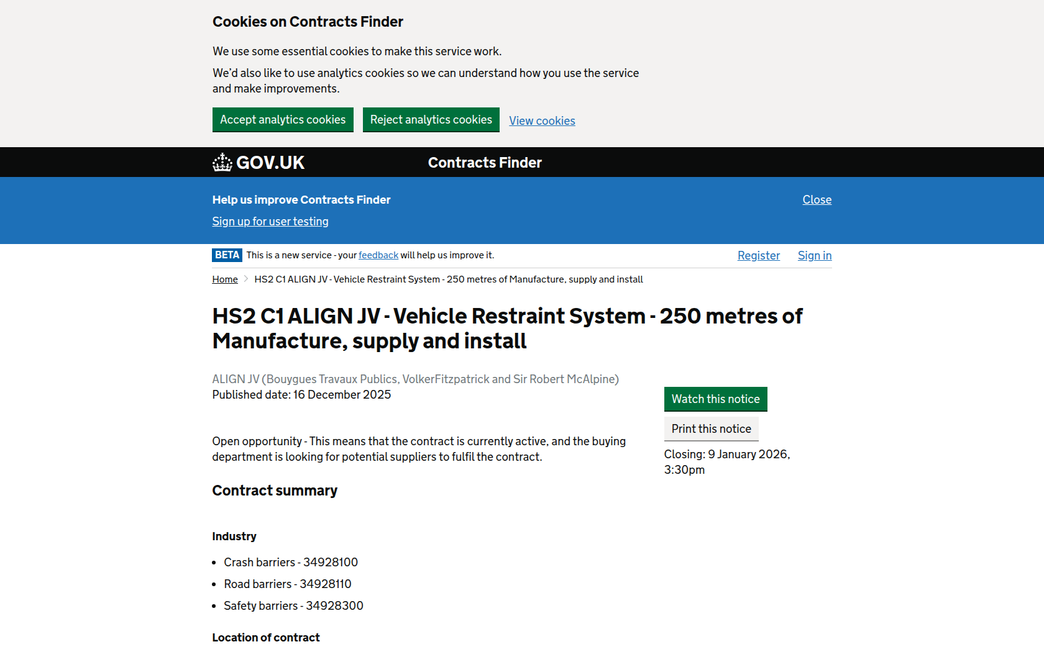Image resolution: width=1044 pixels, height=652 pixels.
Task: Click the Closing date text
Action: [x=726, y=462]
